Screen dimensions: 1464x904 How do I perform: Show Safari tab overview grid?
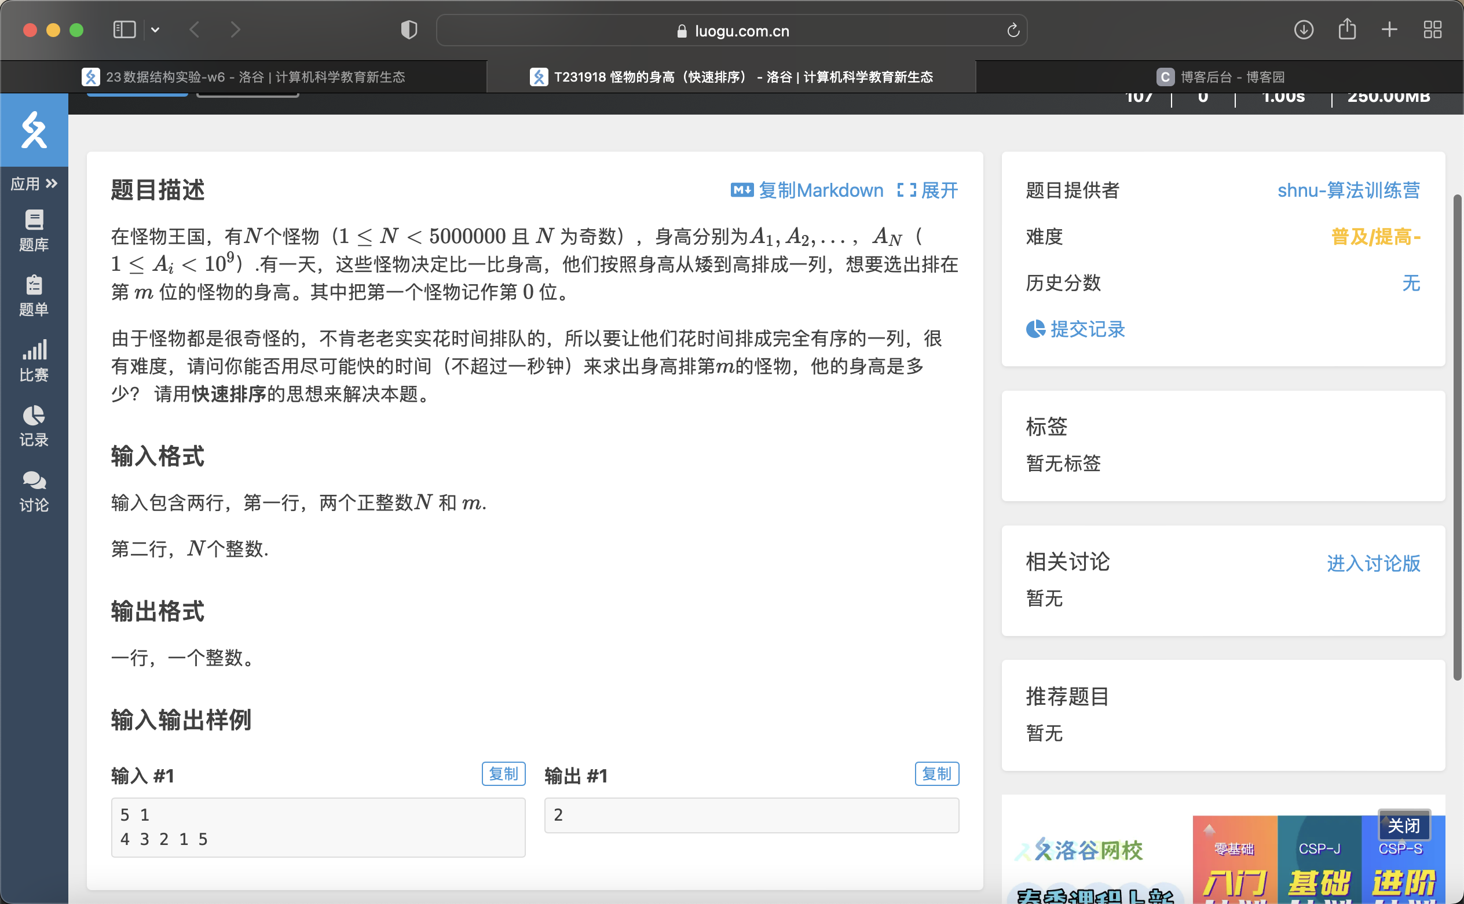(x=1432, y=30)
